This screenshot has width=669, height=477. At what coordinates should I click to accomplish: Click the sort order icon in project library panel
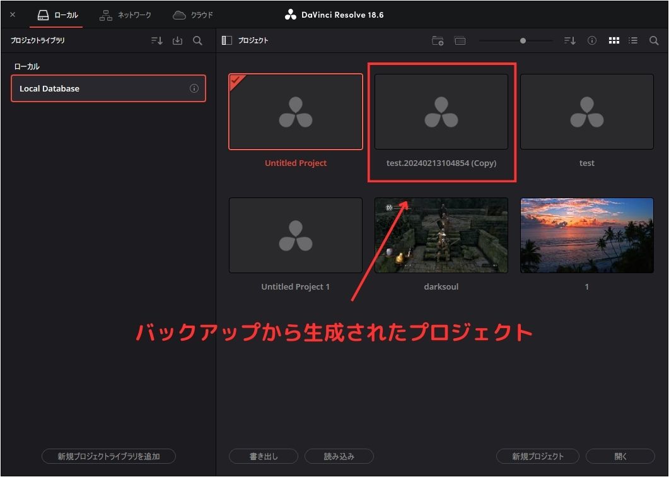156,40
